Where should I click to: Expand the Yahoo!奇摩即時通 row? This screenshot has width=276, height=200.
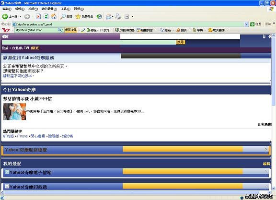point(136,187)
